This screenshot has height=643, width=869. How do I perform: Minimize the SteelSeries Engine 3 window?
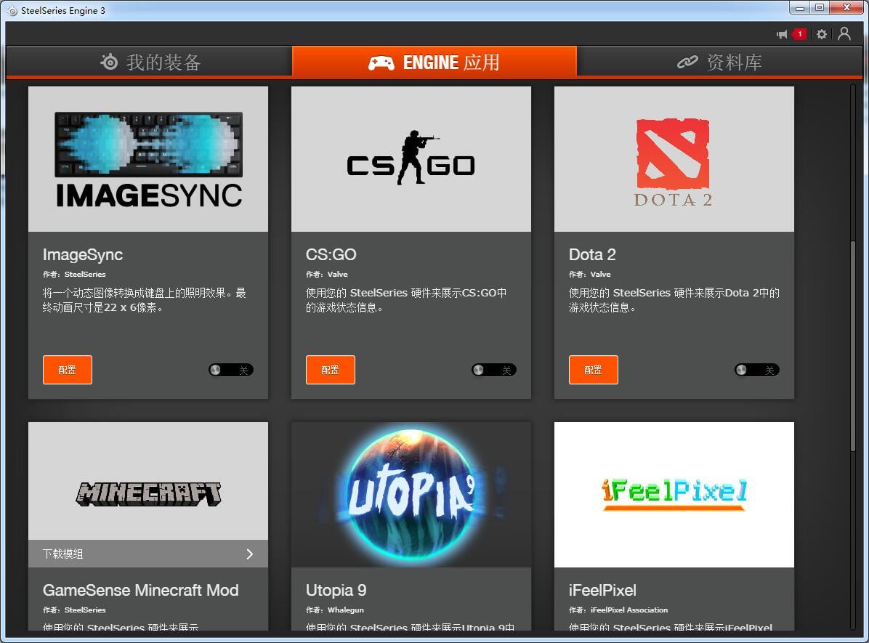click(x=800, y=8)
